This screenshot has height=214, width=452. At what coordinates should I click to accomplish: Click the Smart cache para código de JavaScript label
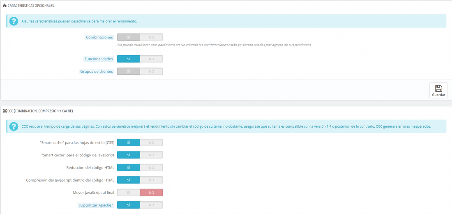[78, 155]
